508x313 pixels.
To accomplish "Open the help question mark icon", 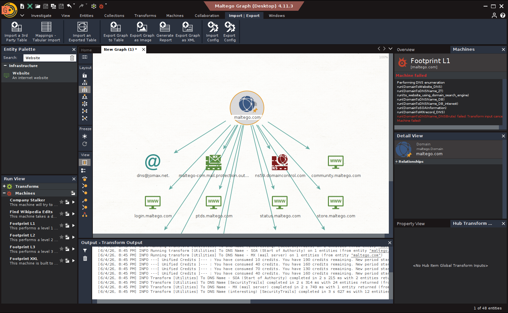I will click(x=503, y=15).
